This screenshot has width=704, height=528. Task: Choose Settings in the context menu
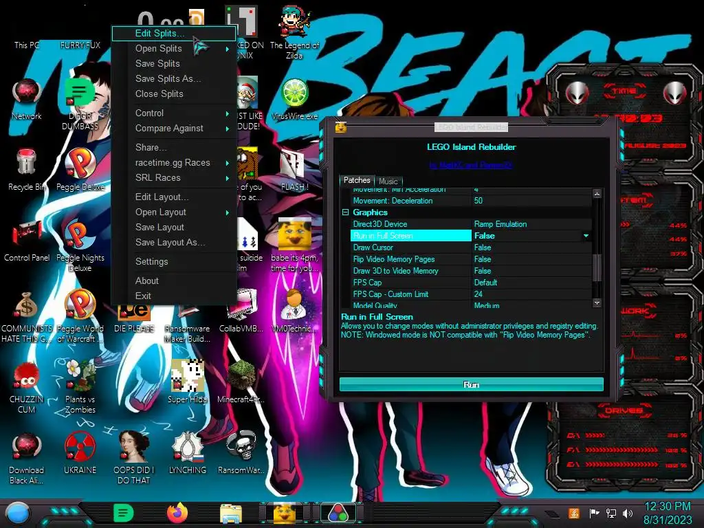click(x=174, y=262)
